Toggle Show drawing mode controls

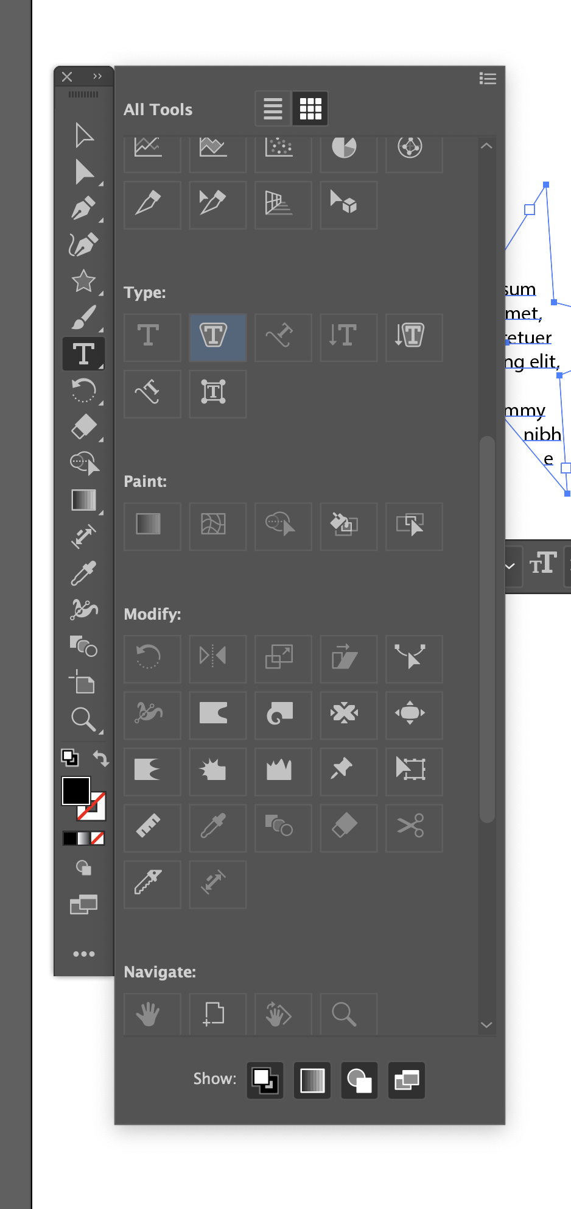tap(359, 1080)
